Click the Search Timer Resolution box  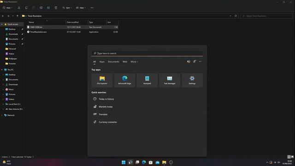(266, 16)
